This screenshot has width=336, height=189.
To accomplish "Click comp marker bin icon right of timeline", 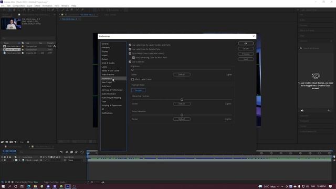I will 334,157.
